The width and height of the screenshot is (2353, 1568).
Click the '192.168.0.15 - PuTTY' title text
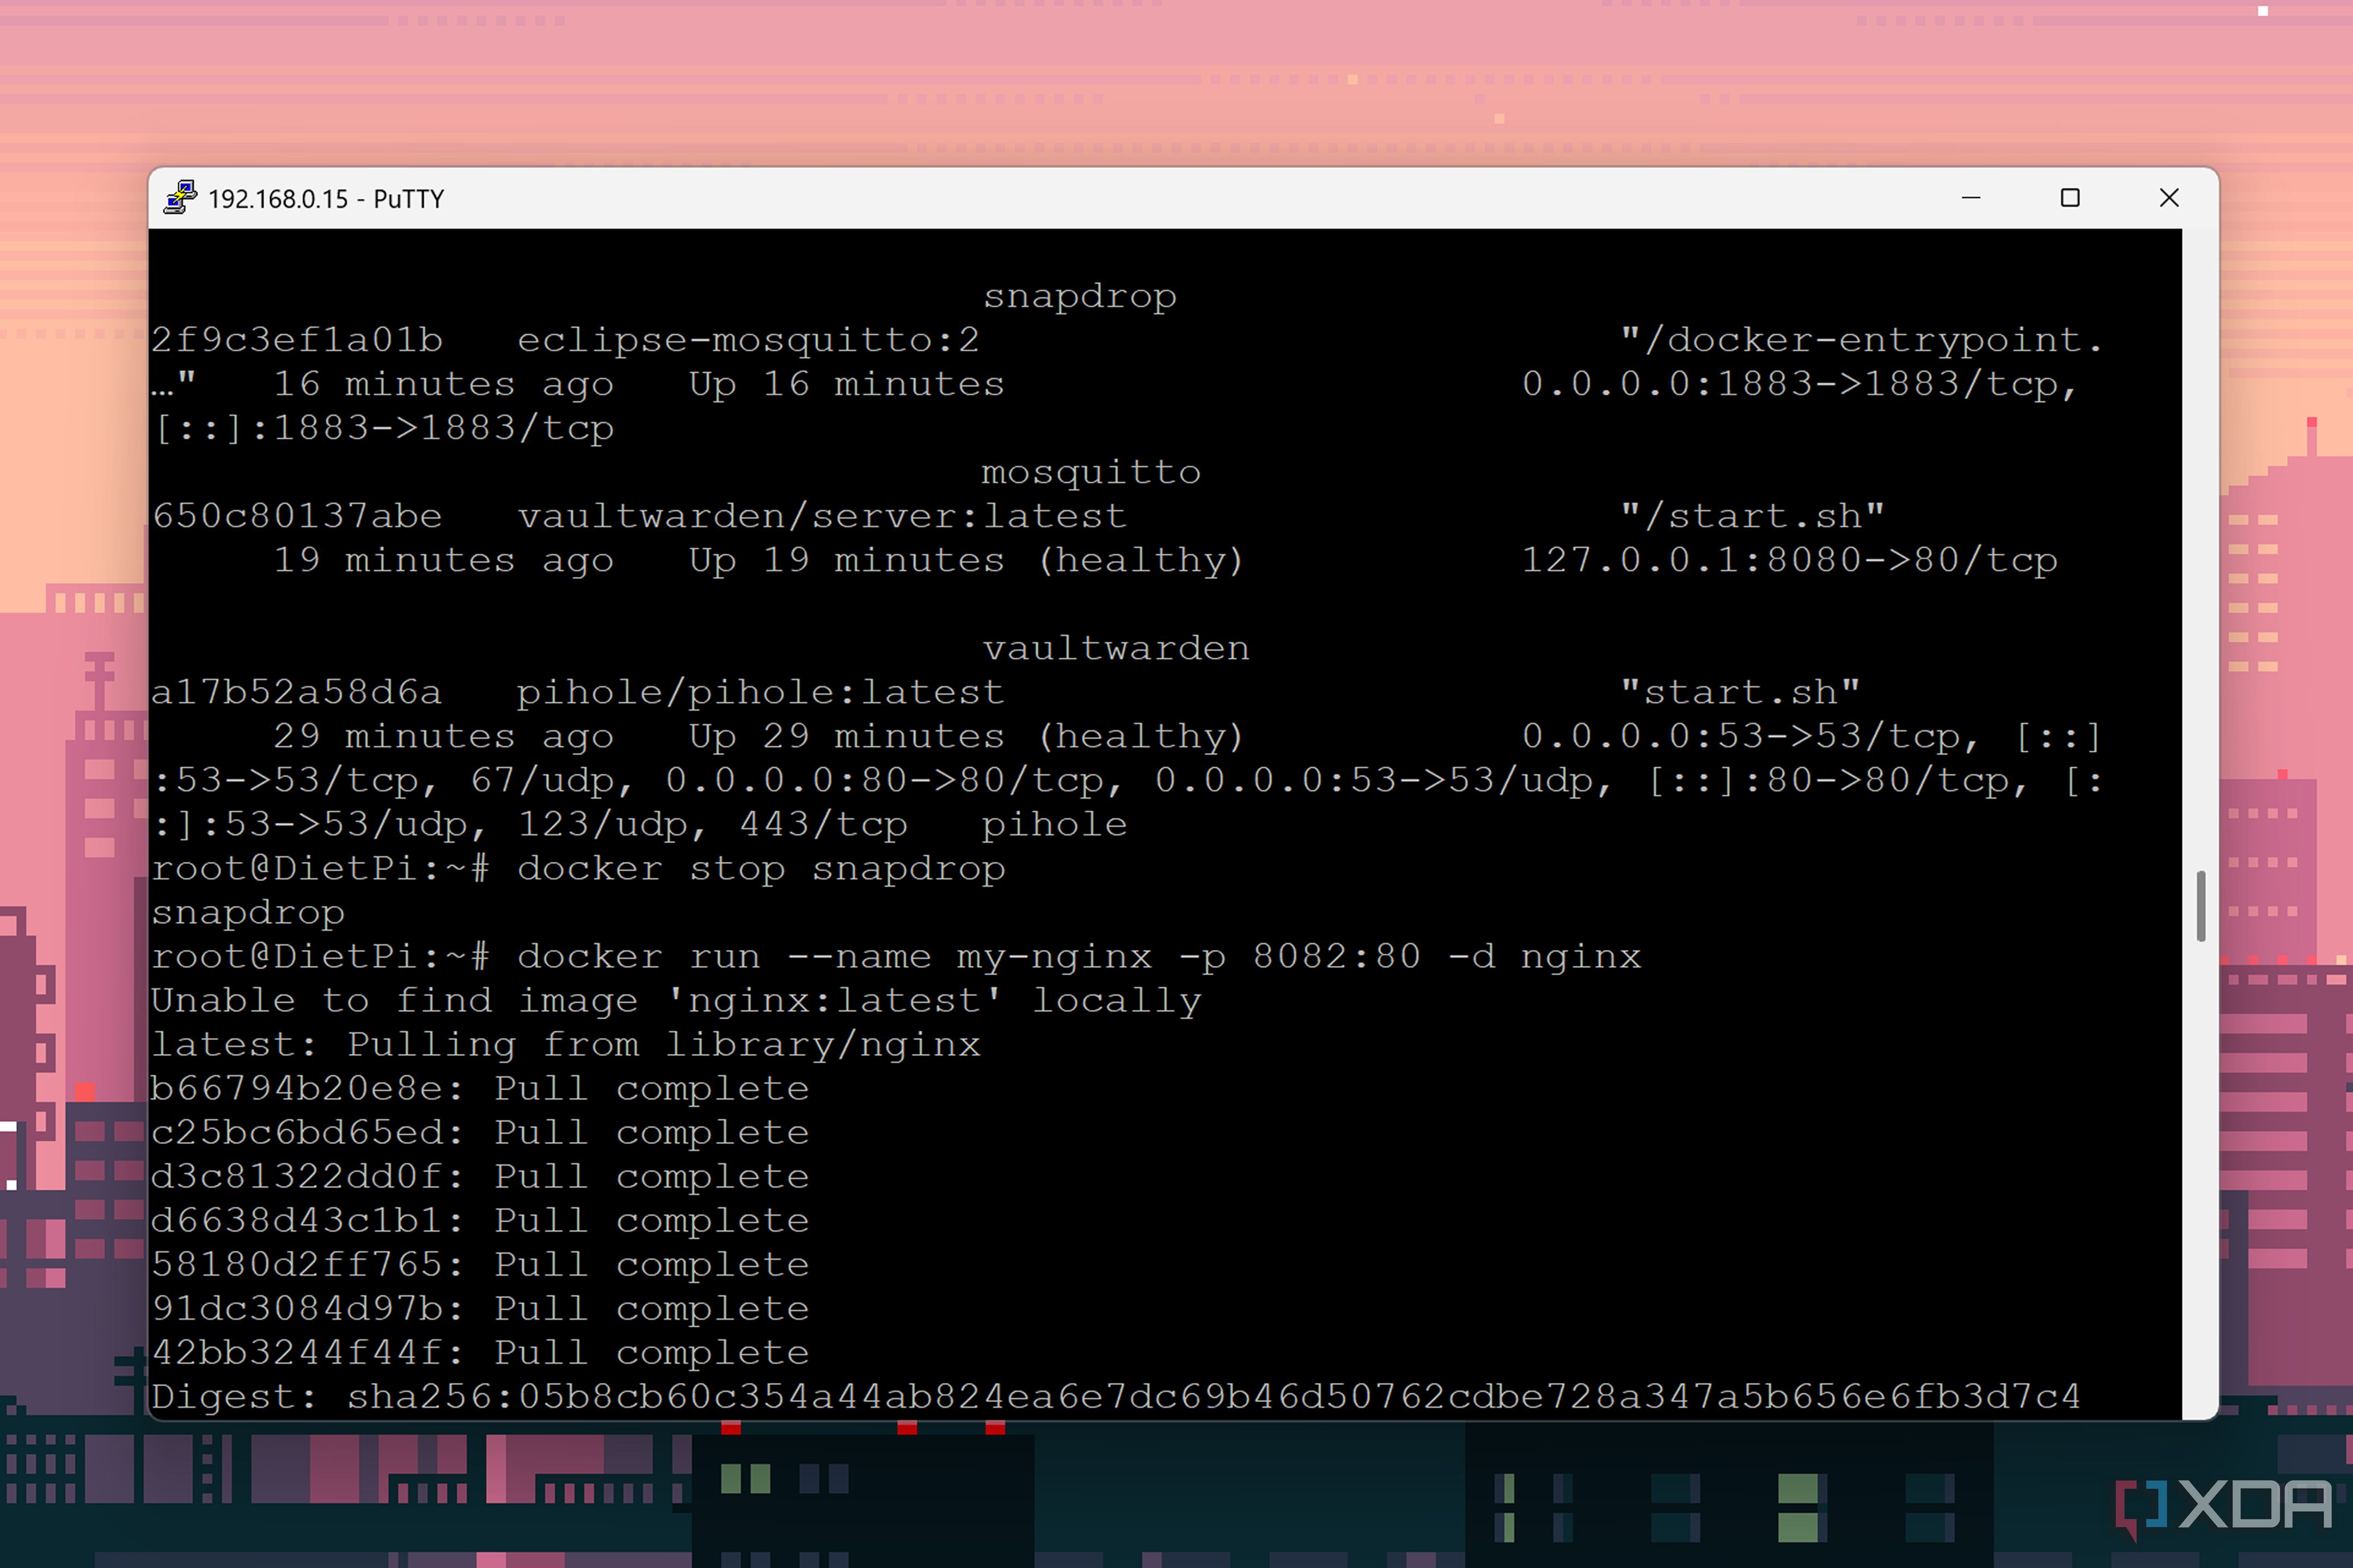(326, 199)
